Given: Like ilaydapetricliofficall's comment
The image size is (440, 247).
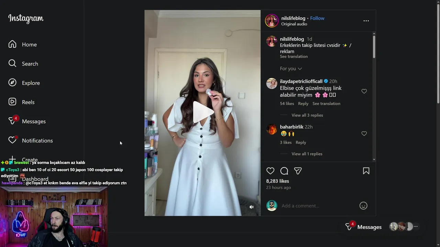Looking at the screenshot, I should coord(364,91).
